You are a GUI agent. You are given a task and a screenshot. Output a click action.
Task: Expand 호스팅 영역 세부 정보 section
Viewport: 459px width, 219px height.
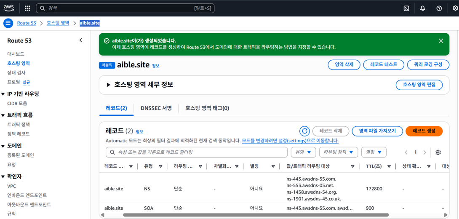tap(108, 85)
